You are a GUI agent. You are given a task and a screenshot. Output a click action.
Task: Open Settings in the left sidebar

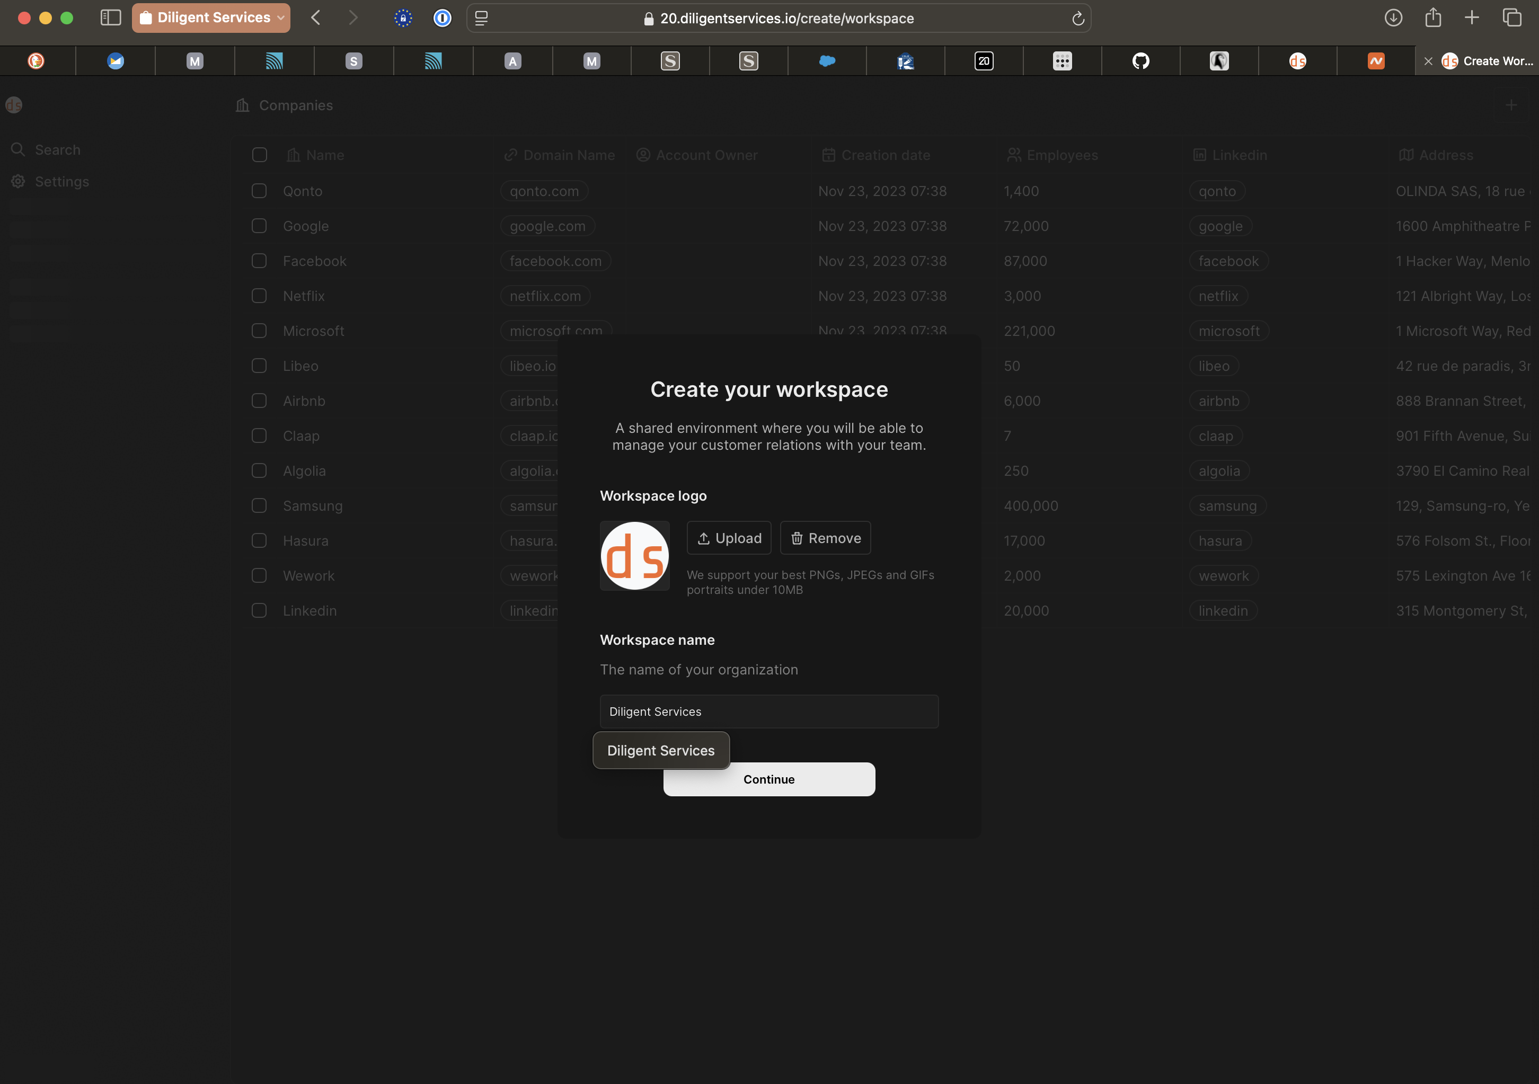(50, 182)
